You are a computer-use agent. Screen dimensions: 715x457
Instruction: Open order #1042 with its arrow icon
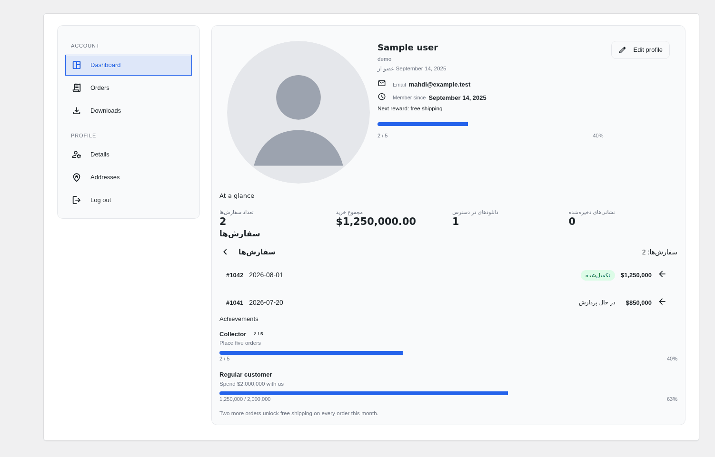(662, 274)
